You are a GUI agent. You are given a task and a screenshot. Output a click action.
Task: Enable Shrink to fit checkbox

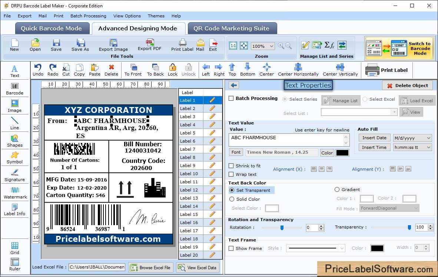(231, 166)
